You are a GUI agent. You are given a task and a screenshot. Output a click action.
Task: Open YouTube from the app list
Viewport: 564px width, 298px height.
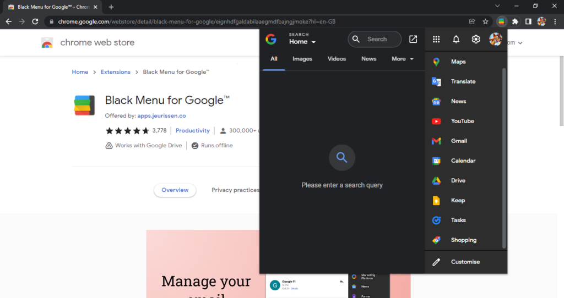[463, 121]
